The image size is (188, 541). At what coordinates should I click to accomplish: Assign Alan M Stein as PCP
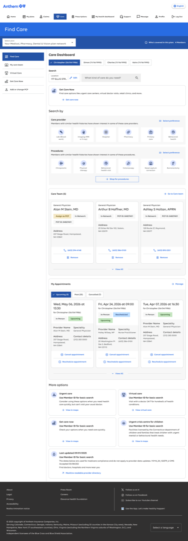coord(62,216)
